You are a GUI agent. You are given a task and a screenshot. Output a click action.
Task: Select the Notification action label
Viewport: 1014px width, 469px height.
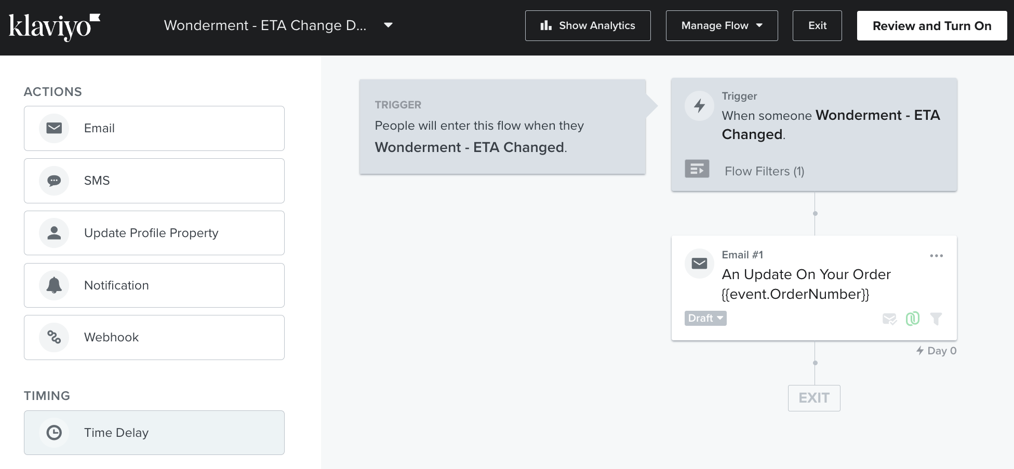click(116, 285)
